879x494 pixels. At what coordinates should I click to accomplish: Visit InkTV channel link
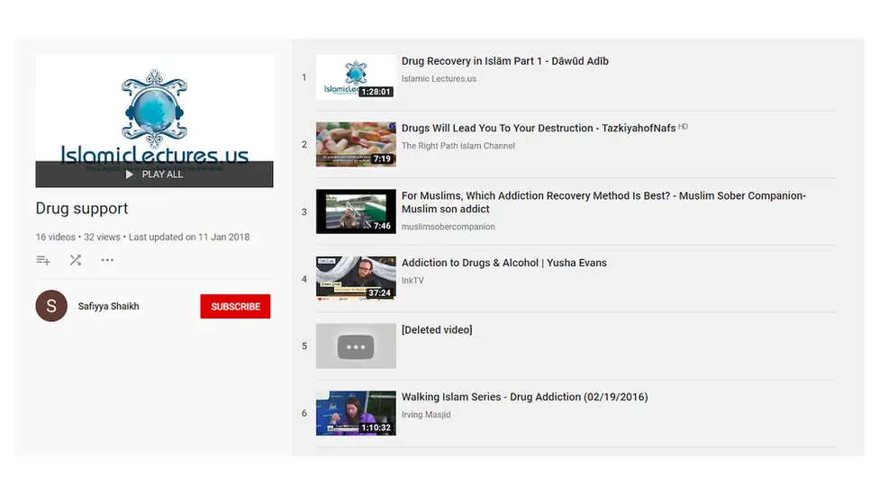click(412, 281)
